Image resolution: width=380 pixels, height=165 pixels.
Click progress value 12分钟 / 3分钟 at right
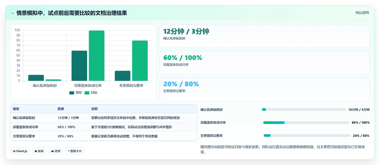(x=359, y=110)
